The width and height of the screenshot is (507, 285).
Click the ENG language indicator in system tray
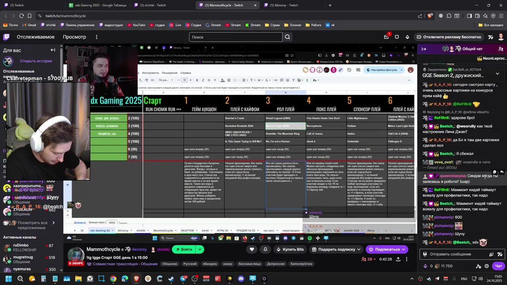[x=464, y=279]
